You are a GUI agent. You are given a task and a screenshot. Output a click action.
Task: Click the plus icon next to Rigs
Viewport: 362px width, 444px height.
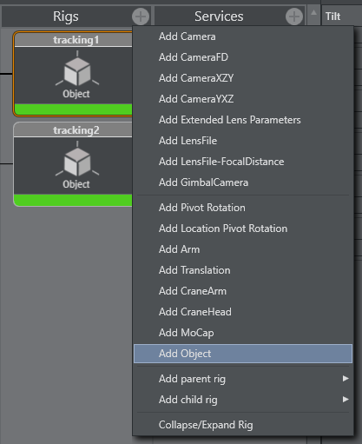coord(141,17)
